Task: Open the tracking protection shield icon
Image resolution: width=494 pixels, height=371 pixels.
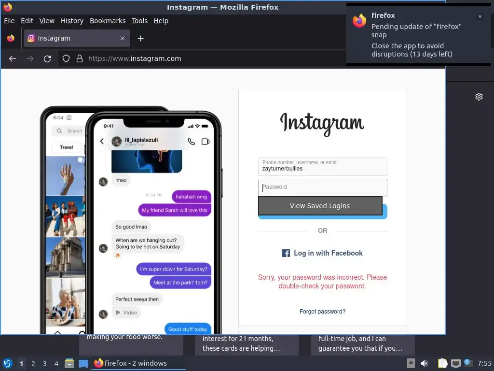Action: point(66,58)
